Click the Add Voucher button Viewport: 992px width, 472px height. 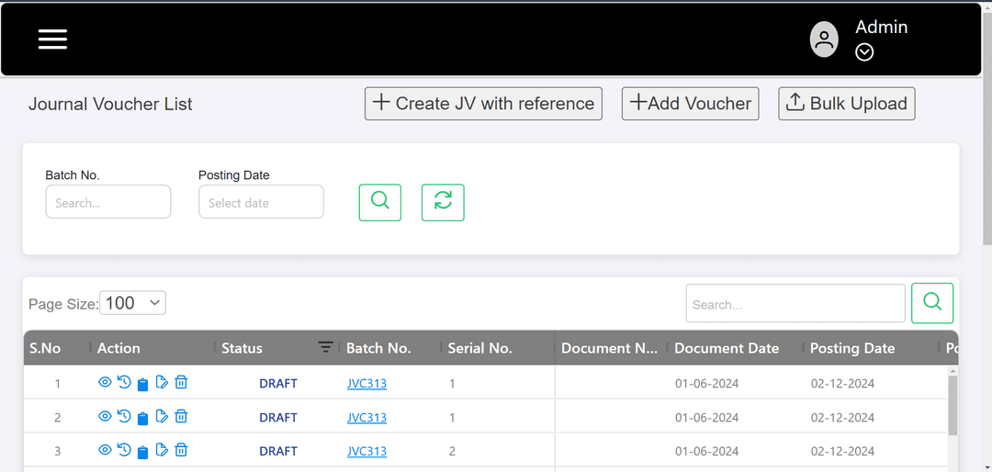690,104
